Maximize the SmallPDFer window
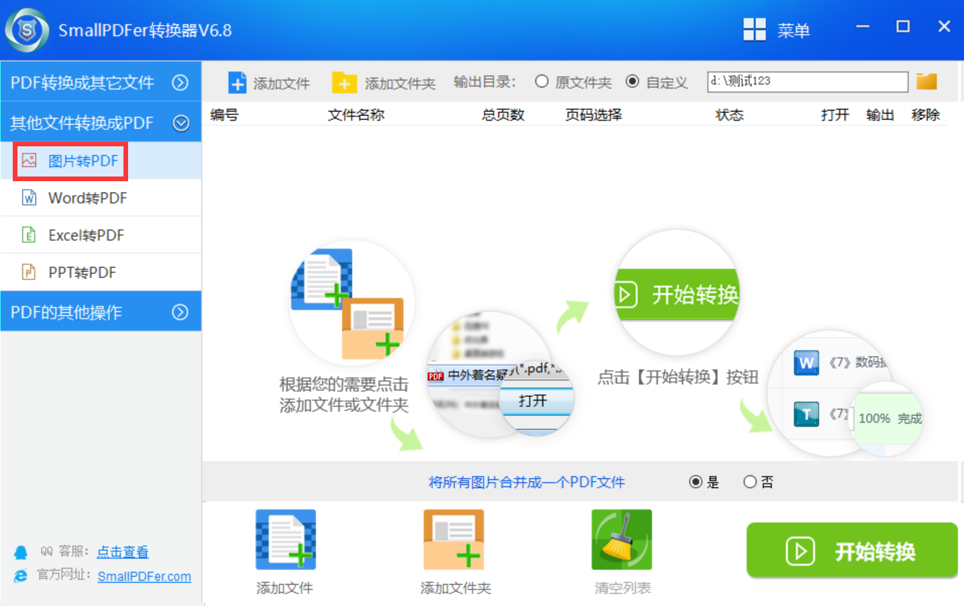The width and height of the screenshot is (964, 606). click(903, 27)
